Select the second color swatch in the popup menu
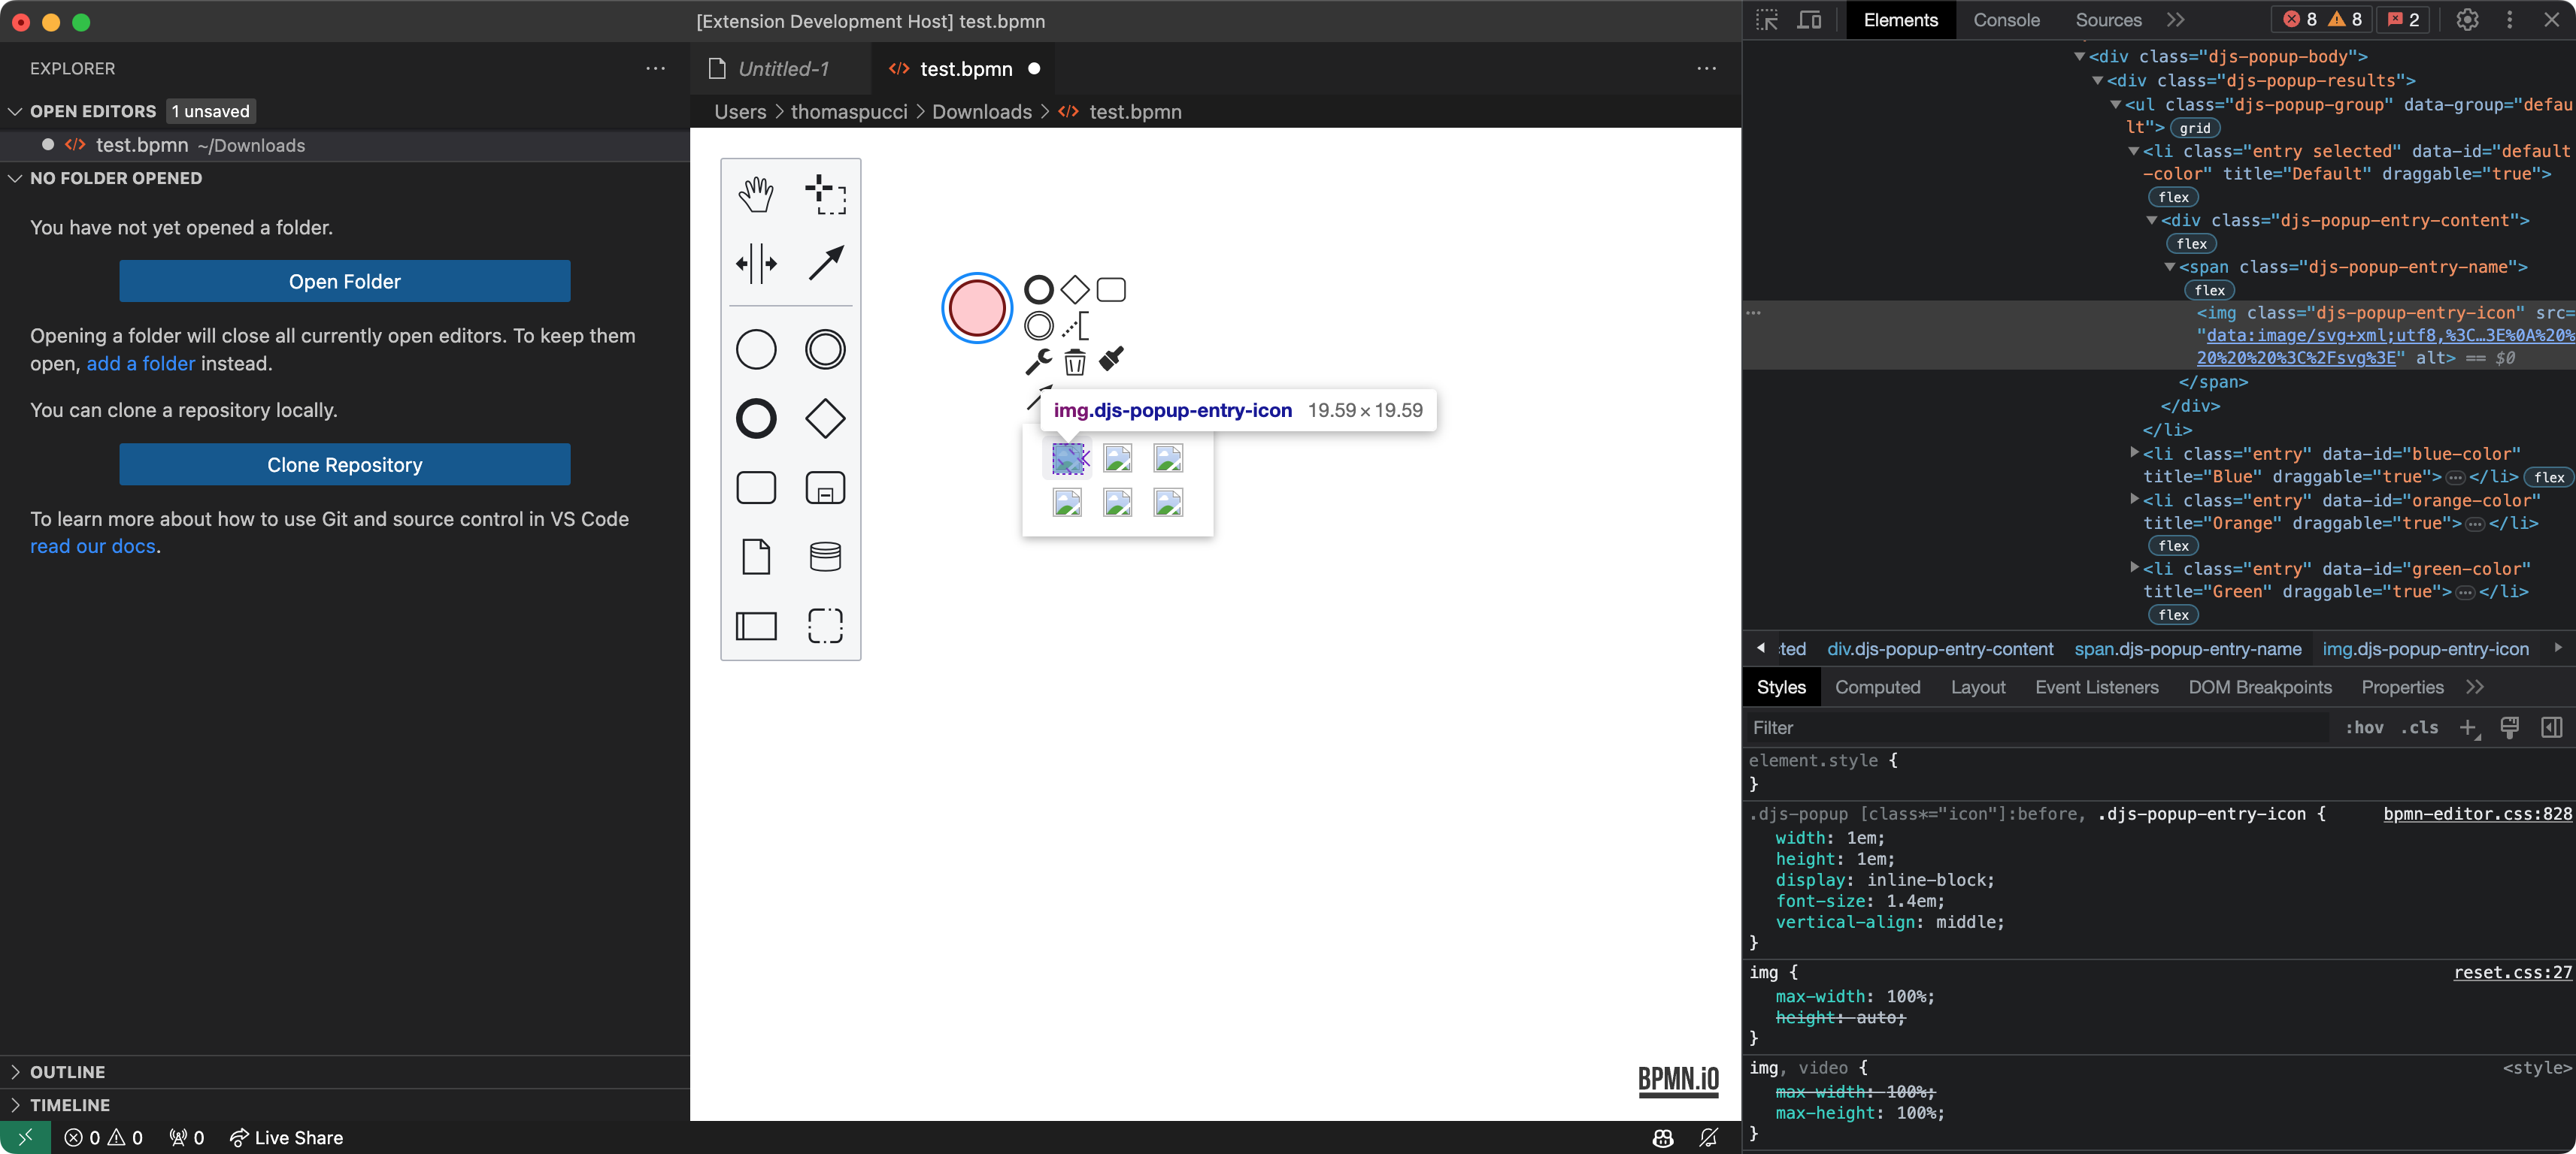Viewport: 2576px width, 1154px height. point(1117,458)
